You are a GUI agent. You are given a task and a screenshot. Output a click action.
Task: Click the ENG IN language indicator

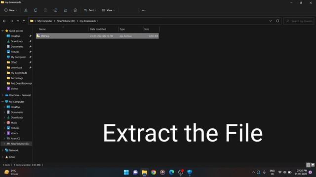(272, 172)
